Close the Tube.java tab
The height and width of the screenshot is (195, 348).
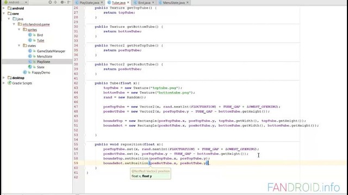[128, 2]
